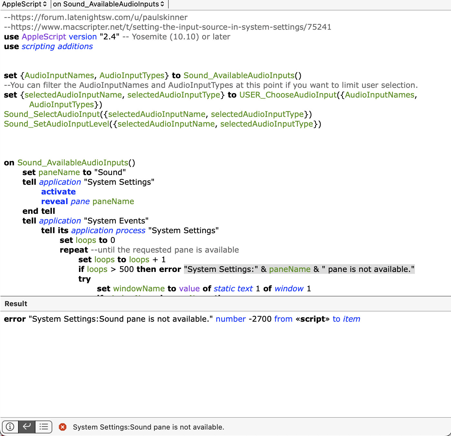Click the 'use scripting additions' line
Viewport: 451px width, 436px height.
point(48,47)
